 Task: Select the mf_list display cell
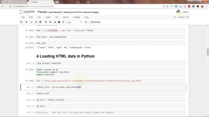[x=110, y=106]
